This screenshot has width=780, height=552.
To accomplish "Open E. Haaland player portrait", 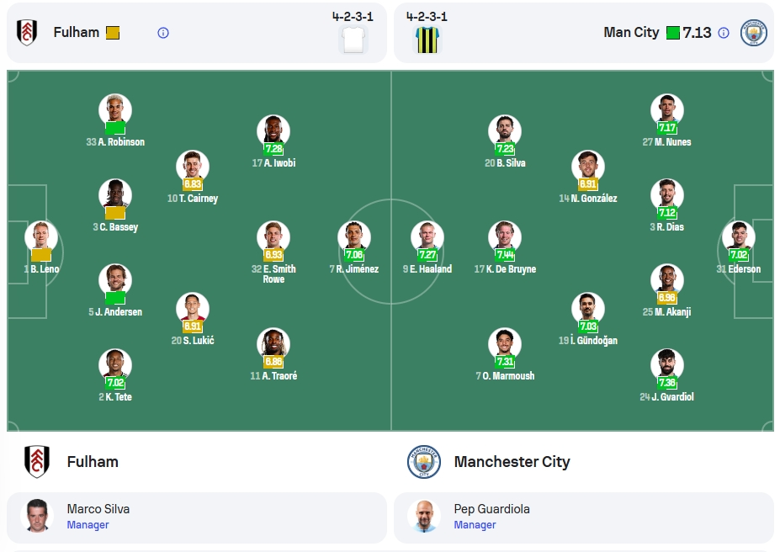I will click(427, 236).
